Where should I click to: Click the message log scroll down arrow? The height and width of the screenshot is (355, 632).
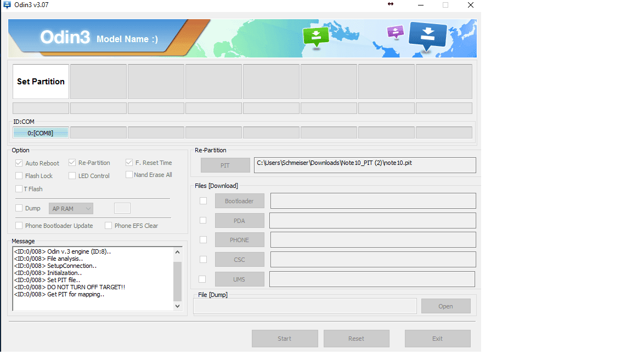pos(177,306)
